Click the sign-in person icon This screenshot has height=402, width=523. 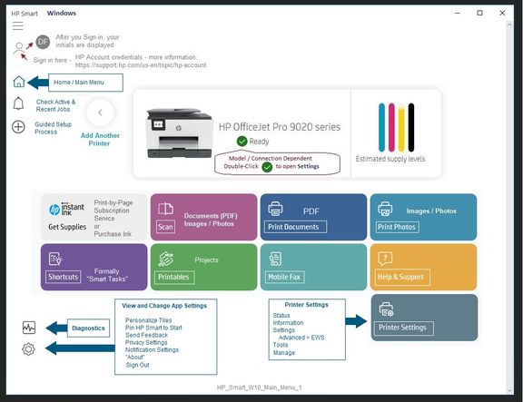[19, 49]
